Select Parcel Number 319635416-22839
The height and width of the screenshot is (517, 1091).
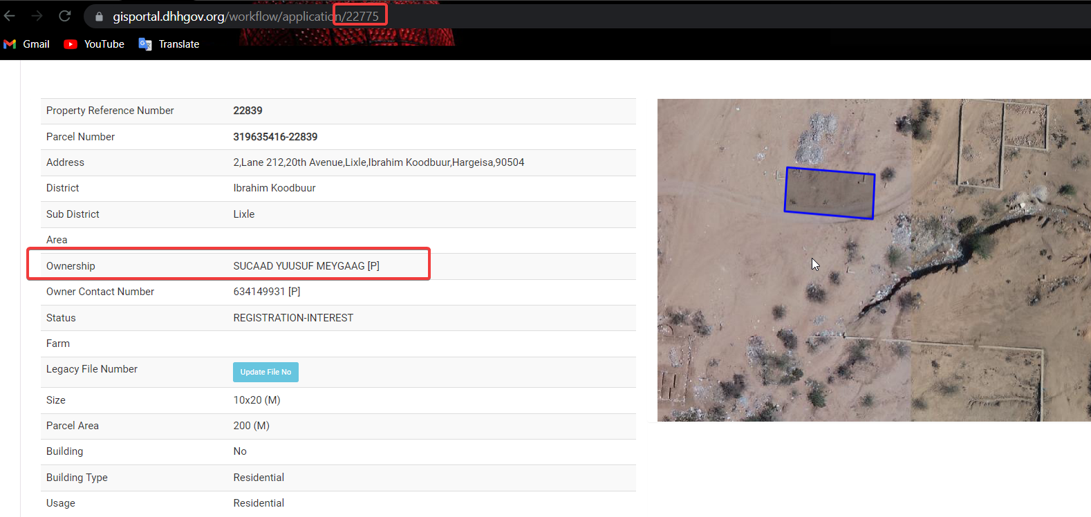coord(275,137)
